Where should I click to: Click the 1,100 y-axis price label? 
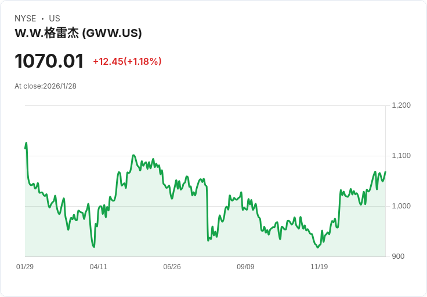401,156
